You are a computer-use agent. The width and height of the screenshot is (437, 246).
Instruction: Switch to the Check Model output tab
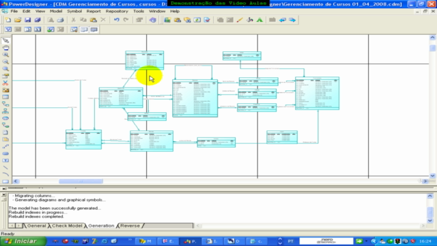[x=67, y=225]
